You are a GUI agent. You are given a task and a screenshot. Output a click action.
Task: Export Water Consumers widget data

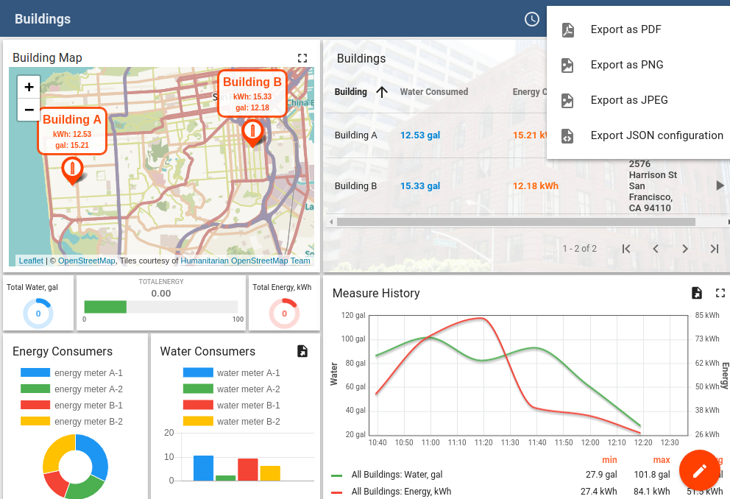pyautogui.click(x=302, y=351)
